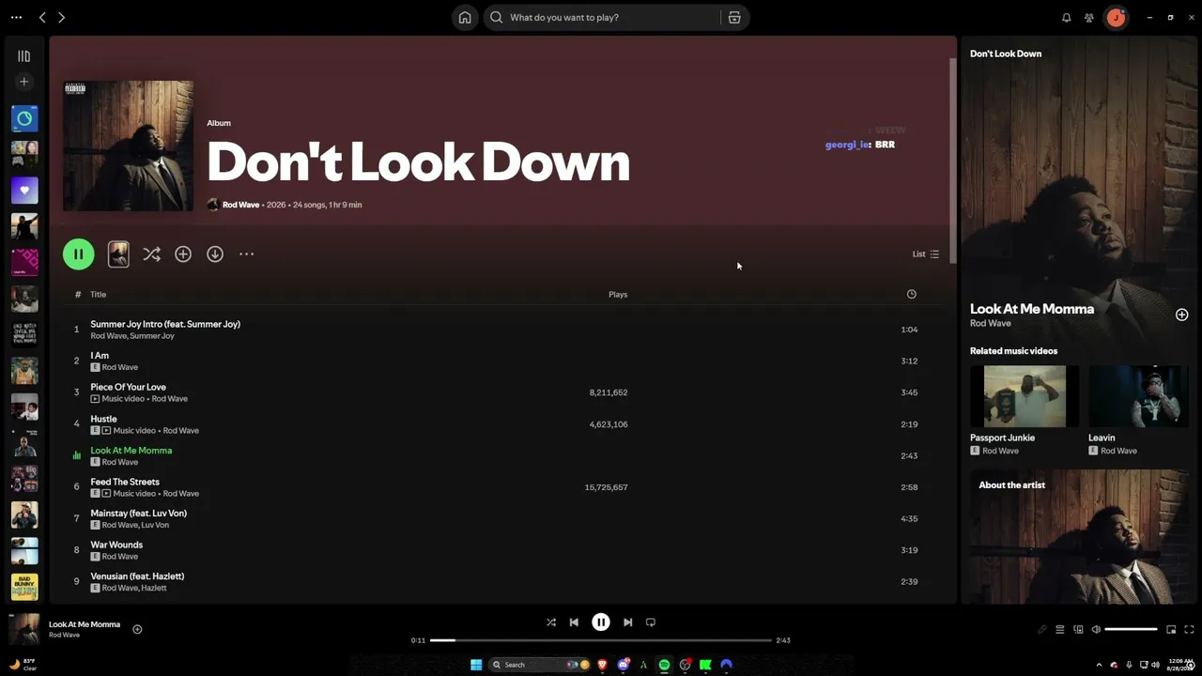
Task: Open the Your Library sidebar icon
Action: (x=24, y=56)
